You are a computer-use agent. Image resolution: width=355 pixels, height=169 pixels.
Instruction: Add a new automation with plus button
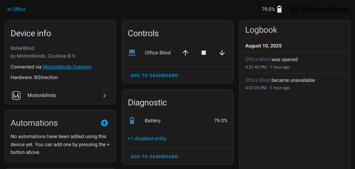coord(104,123)
